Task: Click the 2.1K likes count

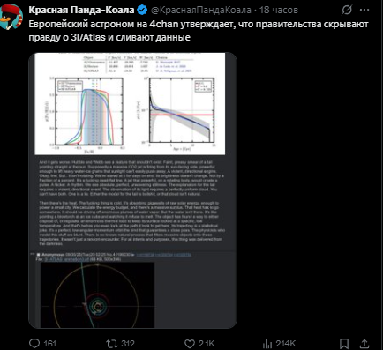Action: point(207,344)
